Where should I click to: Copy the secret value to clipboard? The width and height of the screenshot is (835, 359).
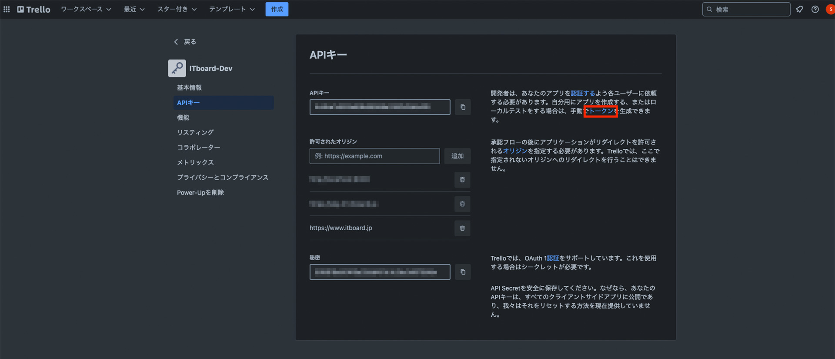(463, 272)
